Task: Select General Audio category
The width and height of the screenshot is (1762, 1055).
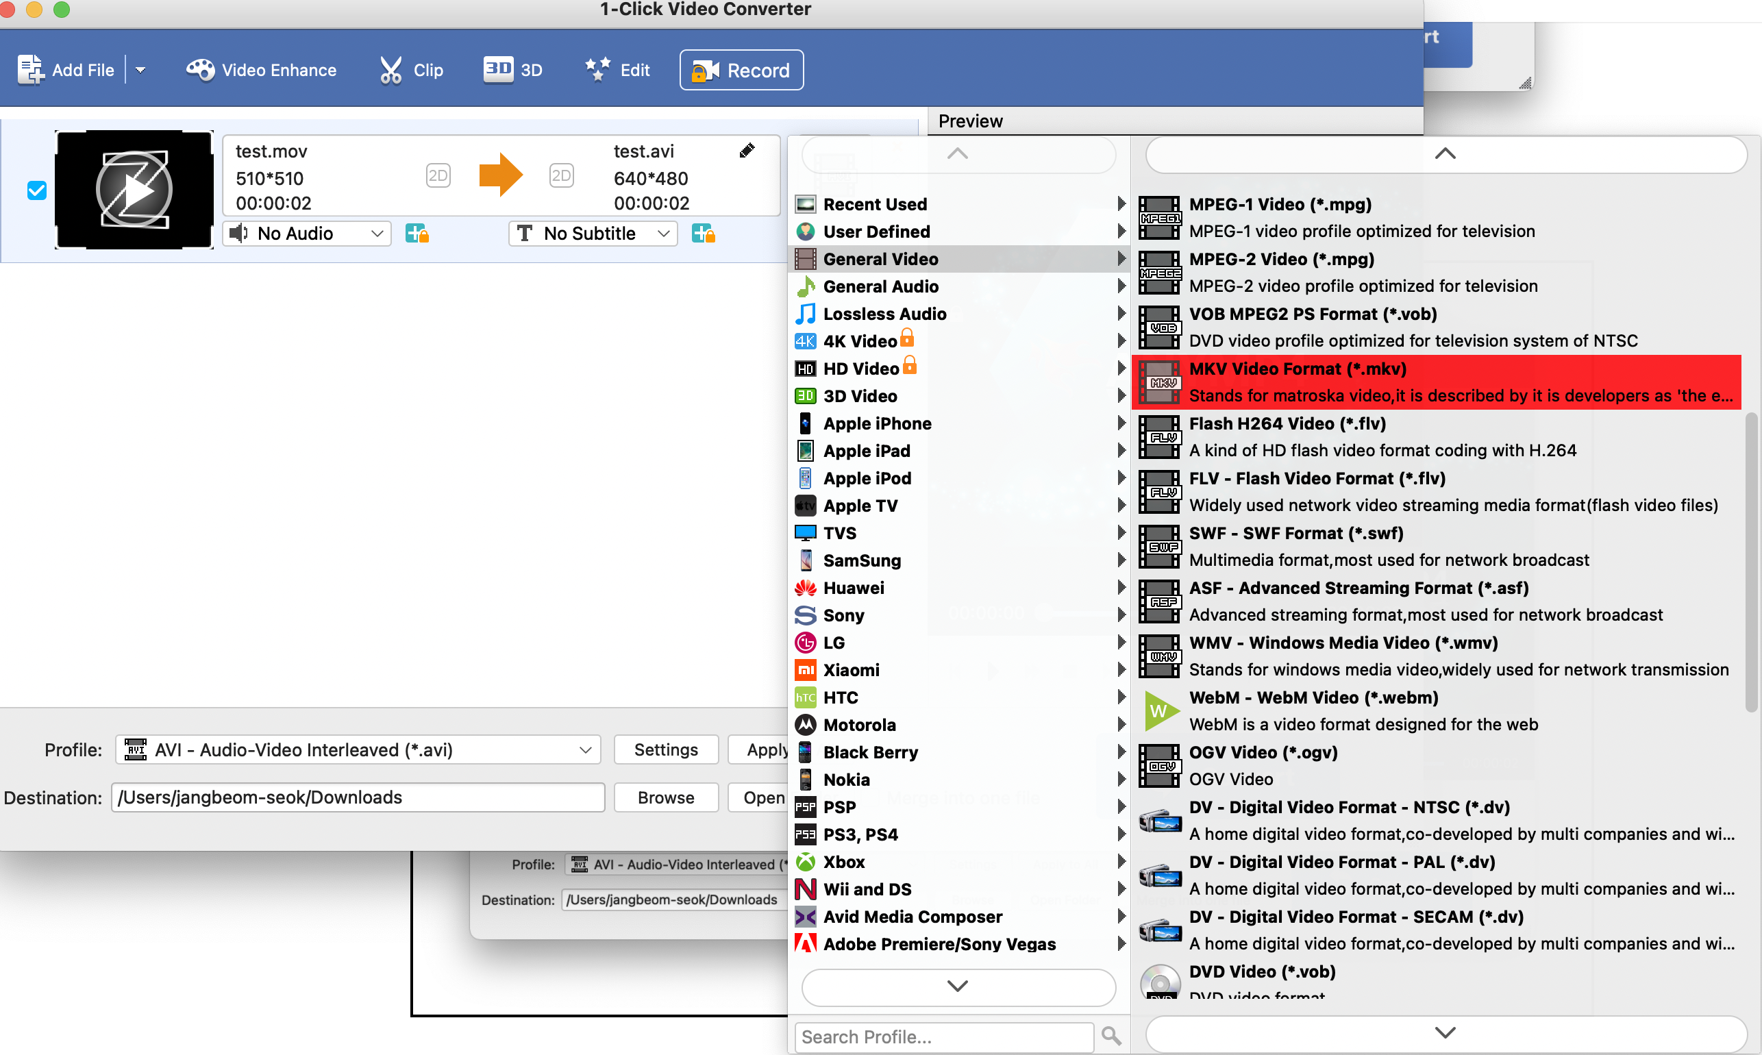Action: coord(880,286)
